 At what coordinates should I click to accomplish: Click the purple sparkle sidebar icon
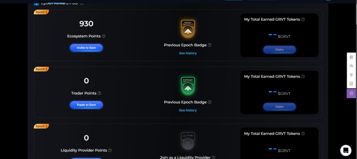point(351,93)
